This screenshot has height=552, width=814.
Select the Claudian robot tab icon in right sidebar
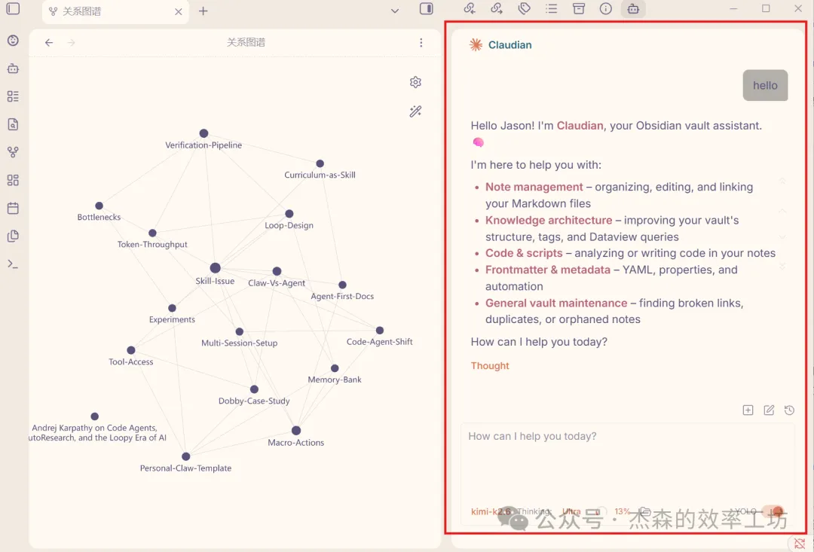633,8
